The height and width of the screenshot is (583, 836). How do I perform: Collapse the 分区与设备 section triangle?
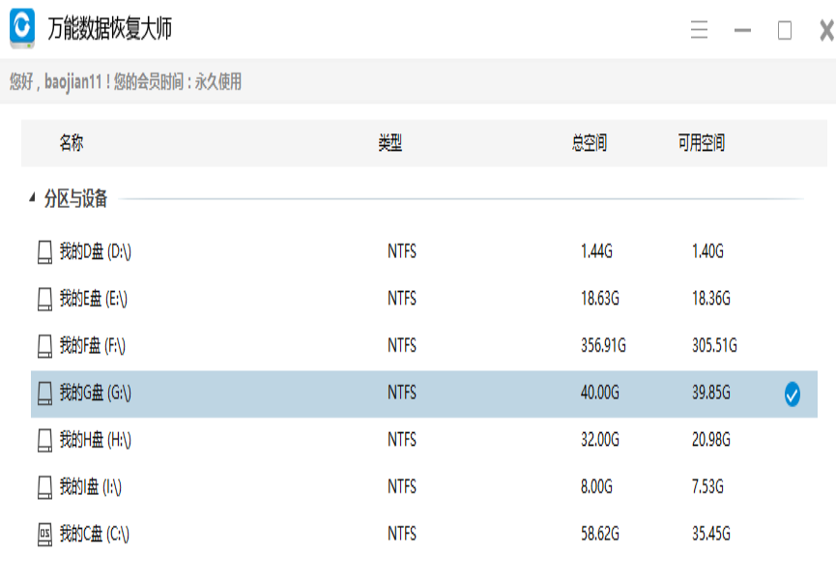click(31, 199)
